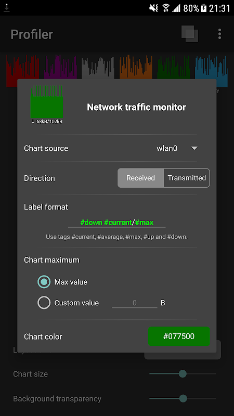Screen dimensions: 234x416
Task: Expand the wlan0 chart source dropdown arrow
Action: (194, 148)
